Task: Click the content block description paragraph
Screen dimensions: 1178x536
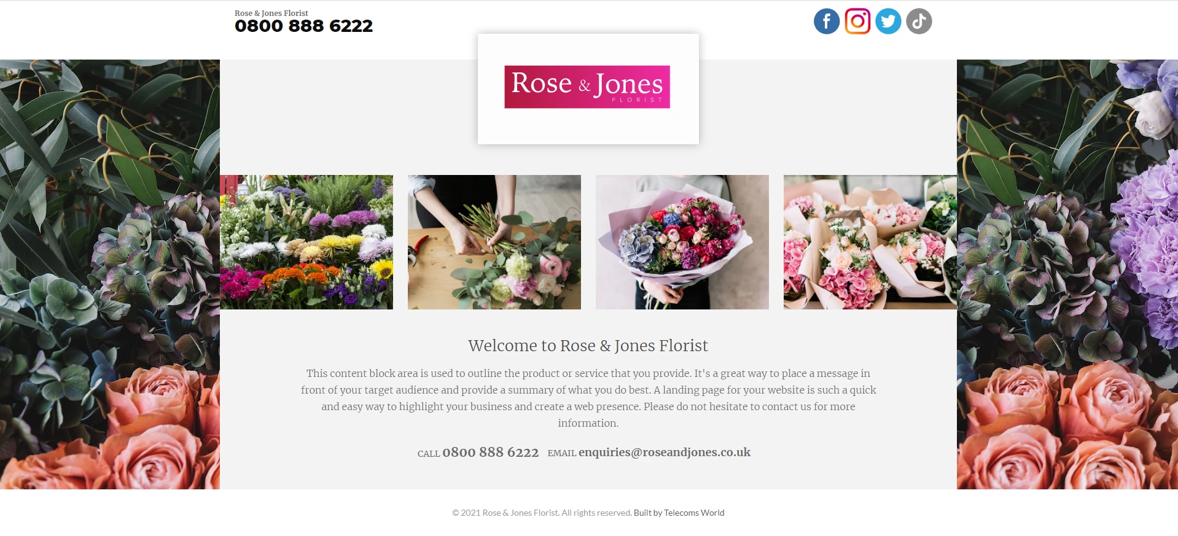Action: coord(588,398)
